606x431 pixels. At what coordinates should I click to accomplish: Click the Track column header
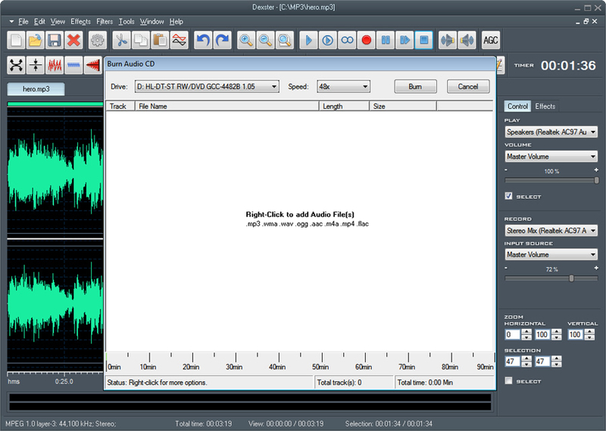point(120,106)
